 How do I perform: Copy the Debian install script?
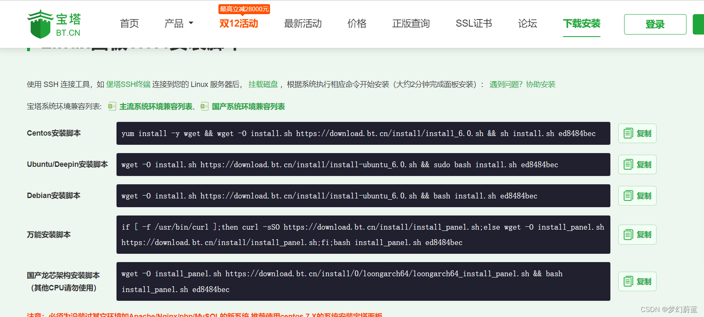[637, 196]
